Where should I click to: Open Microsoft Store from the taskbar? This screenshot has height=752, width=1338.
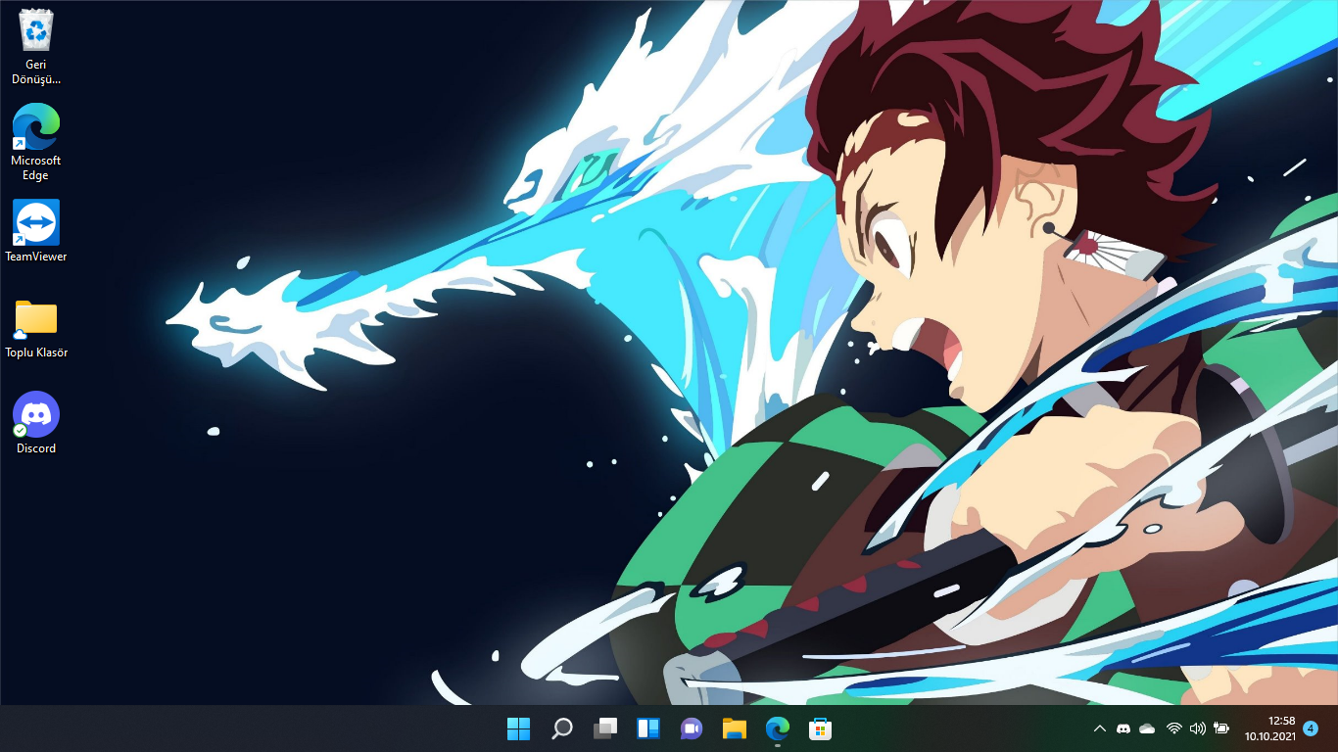click(x=821, y=728)
